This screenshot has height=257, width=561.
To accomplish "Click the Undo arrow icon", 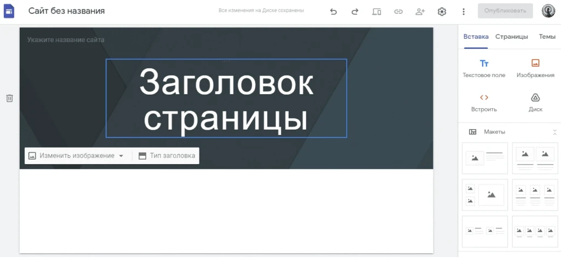I will click(334, 11).
